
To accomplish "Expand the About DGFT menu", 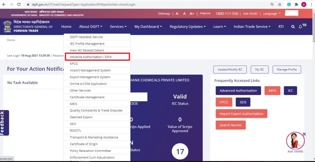I will pyautogui.click(x=91, y=26).
